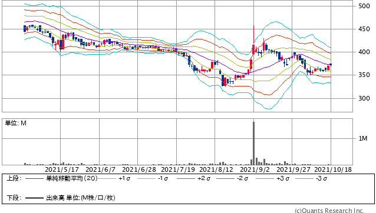The width and height of the screenshot is (376, 213).
Task: Click the 2021/9/2 date label
Action: click(x=255, y=169)
